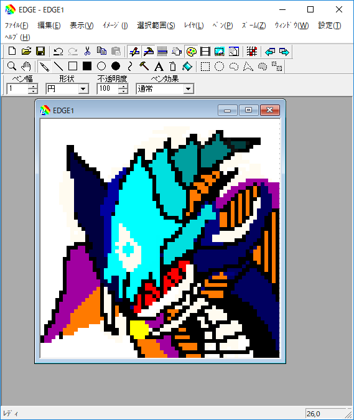Click the right-pointing cyan arrow icon
The height and width of the screenshot is (420, 354).
pyautogui.click(x=284, y=51)
